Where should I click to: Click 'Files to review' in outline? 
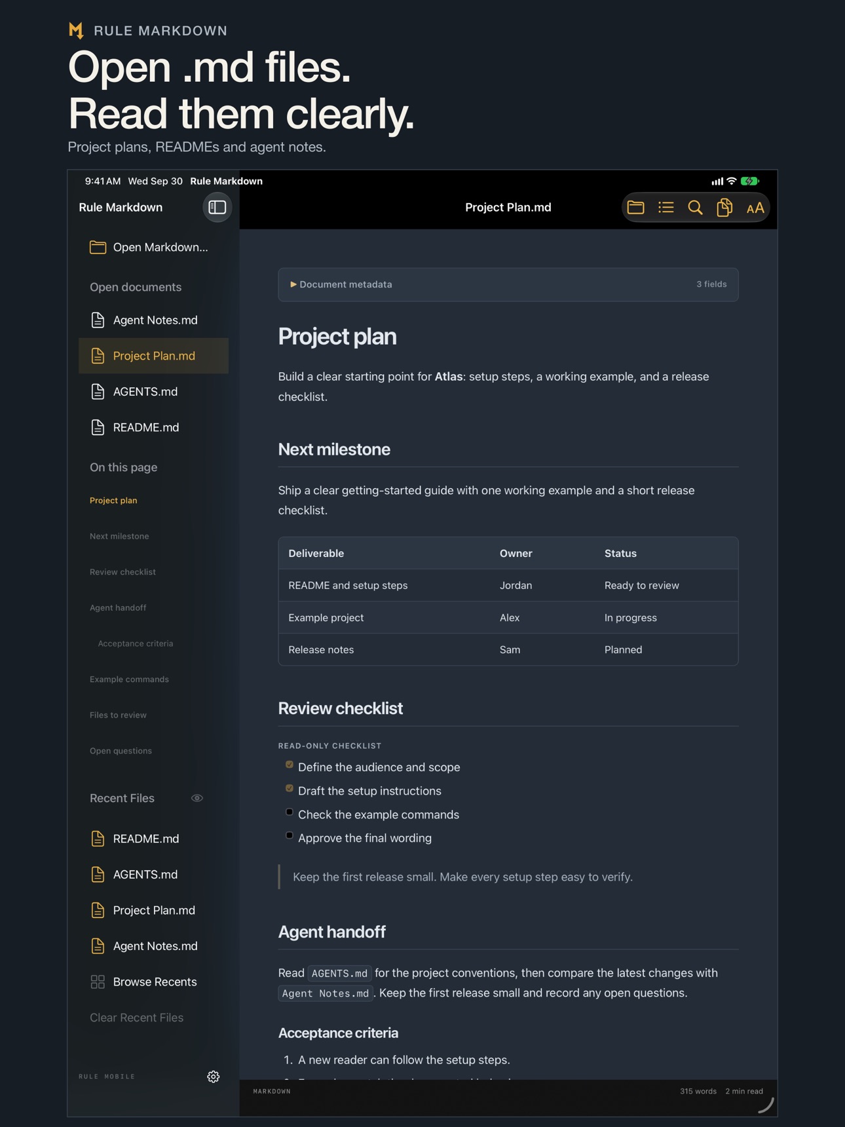click(x=118, y=715)
